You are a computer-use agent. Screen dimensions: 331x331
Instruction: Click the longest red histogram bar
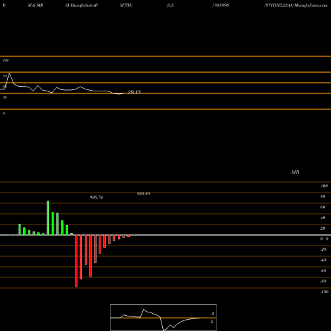pyautogui.click(x=76, y=261)
